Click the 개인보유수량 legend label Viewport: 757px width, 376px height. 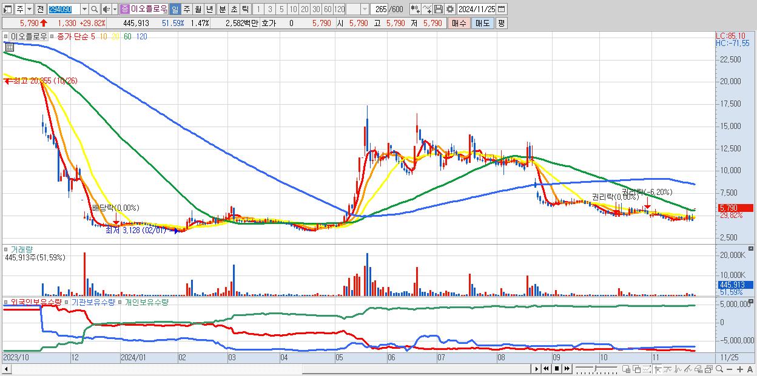click(x=147, y=302)
